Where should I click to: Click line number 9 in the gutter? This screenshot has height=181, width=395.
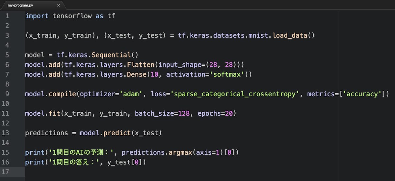click(7, 94)
